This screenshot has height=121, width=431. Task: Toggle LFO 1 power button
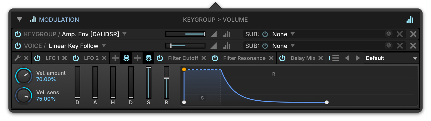pos(37,58)
